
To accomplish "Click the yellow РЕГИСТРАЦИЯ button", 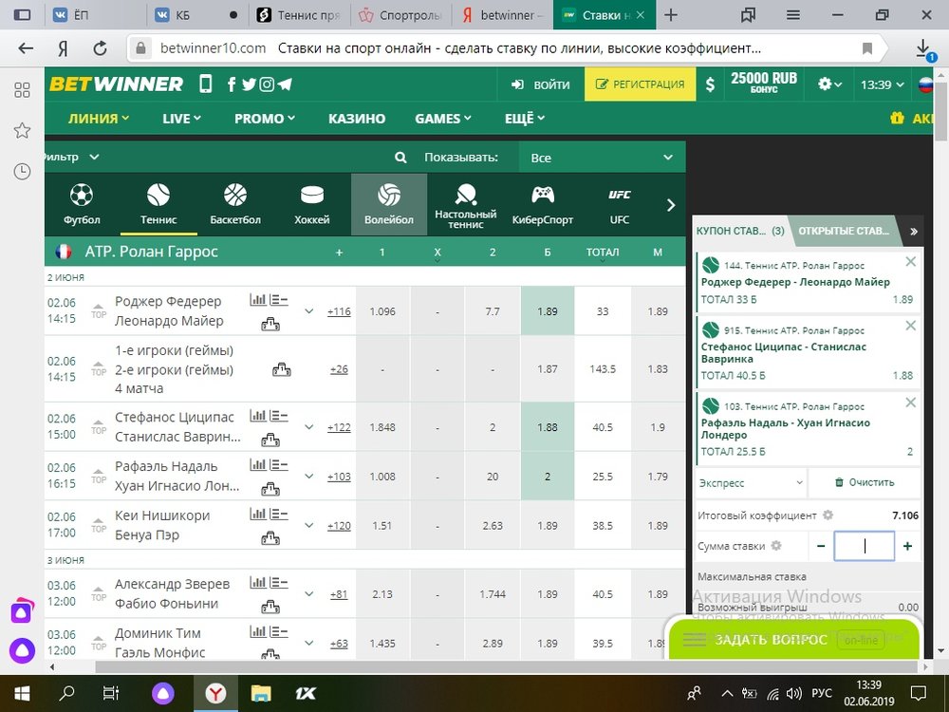I will [x=640, y=84].
